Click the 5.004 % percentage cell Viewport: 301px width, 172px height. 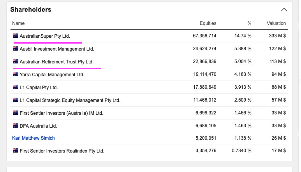tap(243, 61)
